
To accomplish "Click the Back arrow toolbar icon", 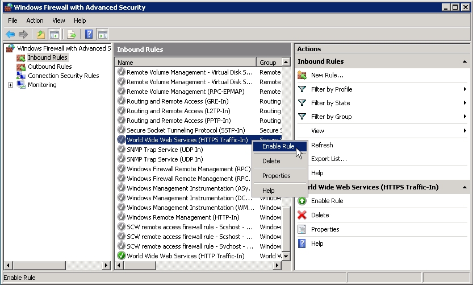I will 10,35.
